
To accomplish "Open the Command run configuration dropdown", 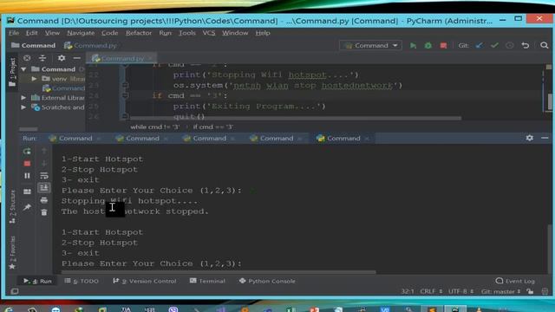I will 370,46.
